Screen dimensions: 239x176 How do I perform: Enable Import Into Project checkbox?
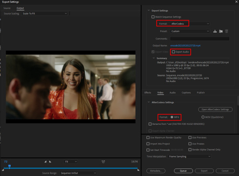[148, 144]
